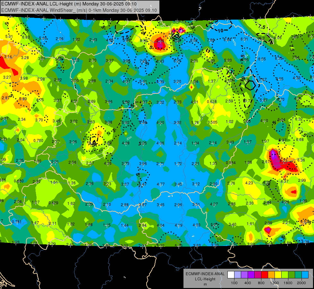Click the orange legend swatch near 1200

click(x=271, y=275)
